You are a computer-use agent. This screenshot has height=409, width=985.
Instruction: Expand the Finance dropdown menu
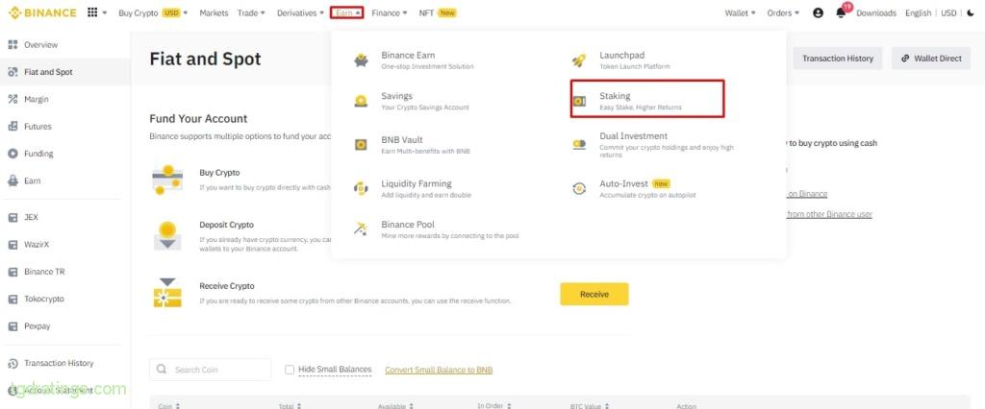(390, 12)
